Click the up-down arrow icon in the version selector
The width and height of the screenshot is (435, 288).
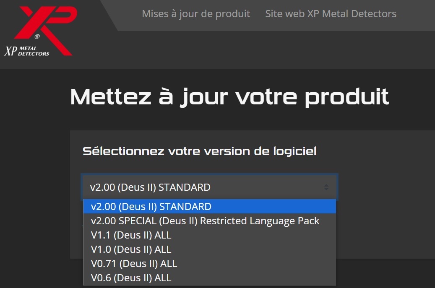[326, 187]
